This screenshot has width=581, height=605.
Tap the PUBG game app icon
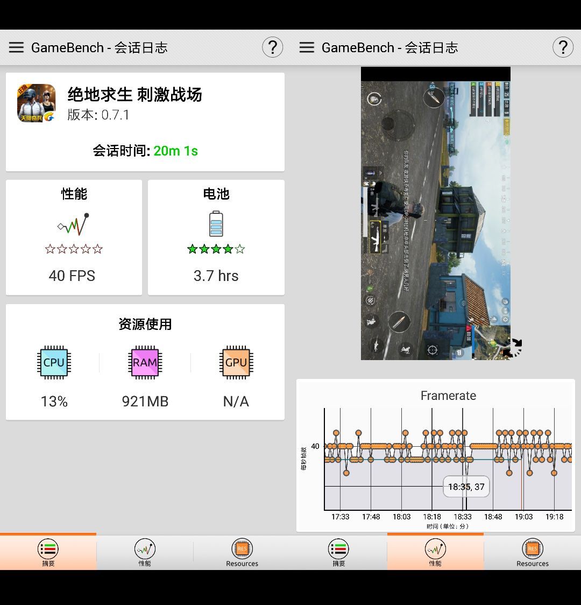(37, 103)
